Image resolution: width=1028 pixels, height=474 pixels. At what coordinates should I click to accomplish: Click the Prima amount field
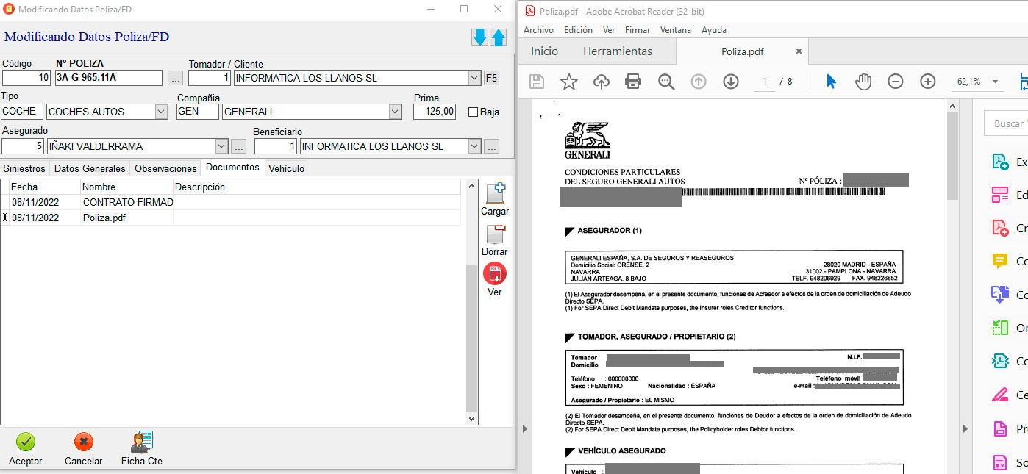[435, 112]
